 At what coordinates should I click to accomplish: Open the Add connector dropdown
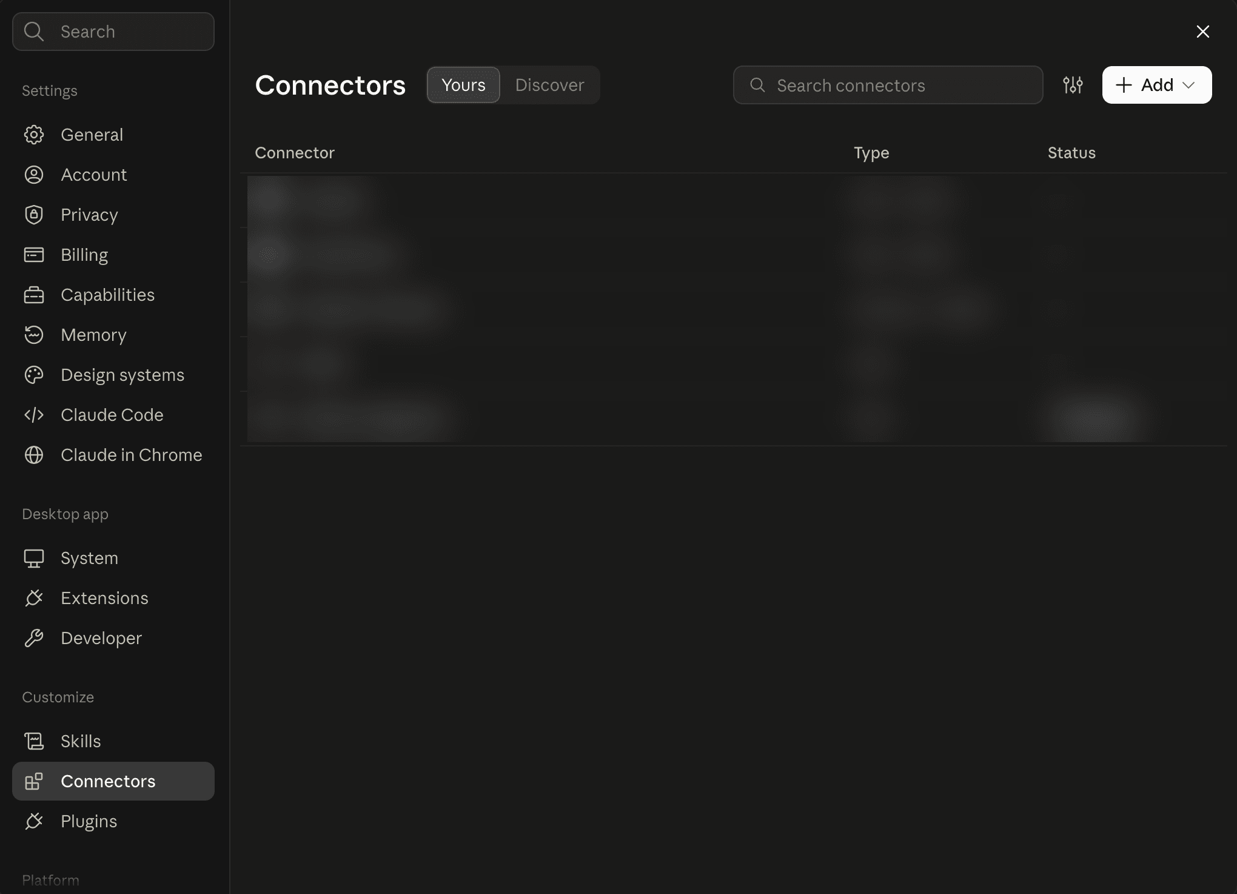1157,85
